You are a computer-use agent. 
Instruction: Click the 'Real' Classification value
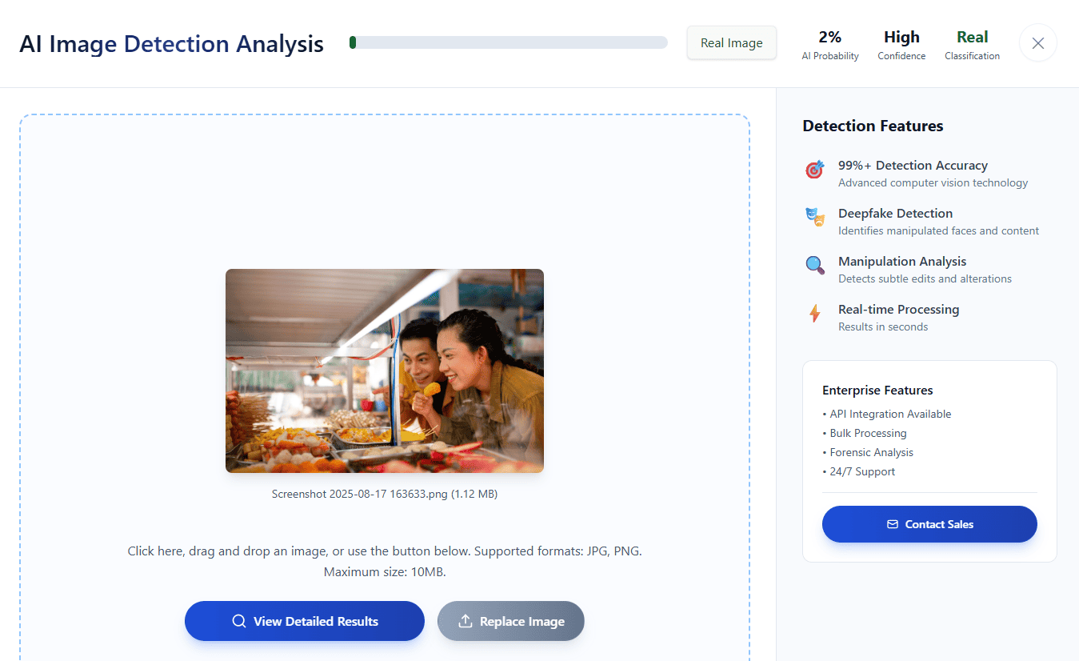(x=973, y=37)
